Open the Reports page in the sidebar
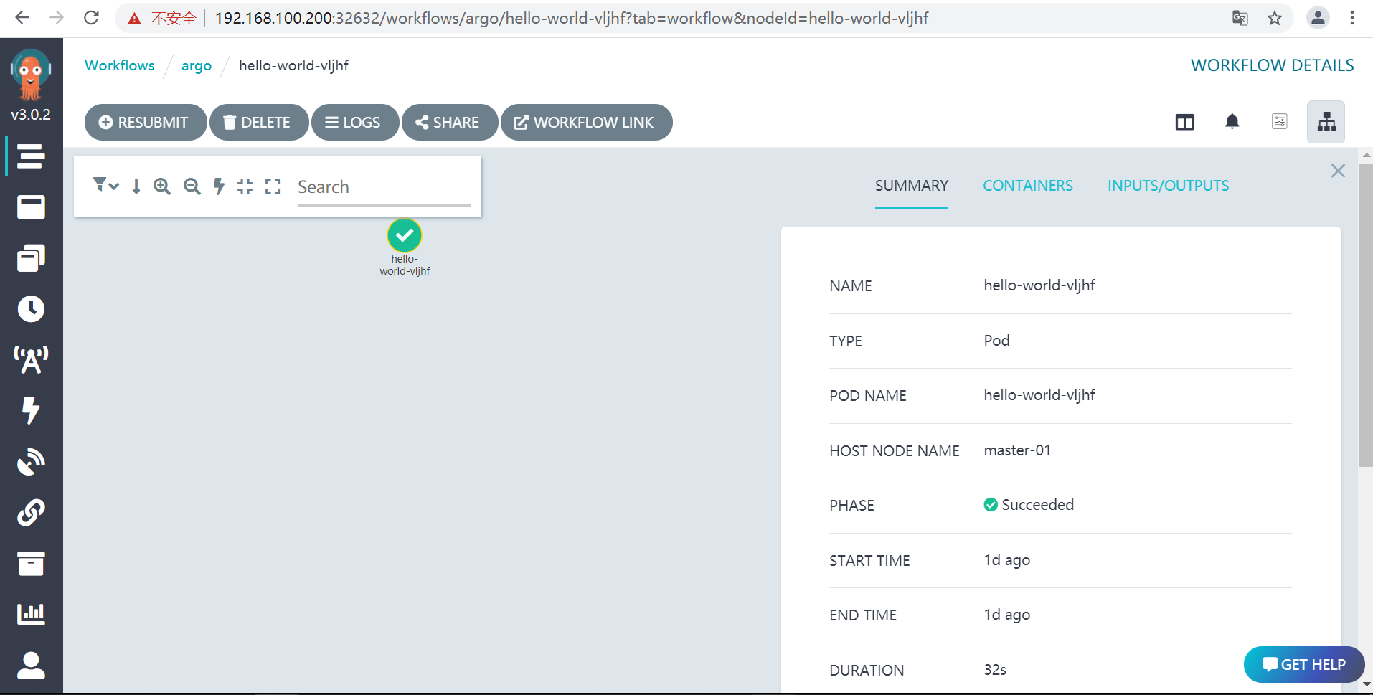The width and height of the screenshot is (1373, 695). 31,613
